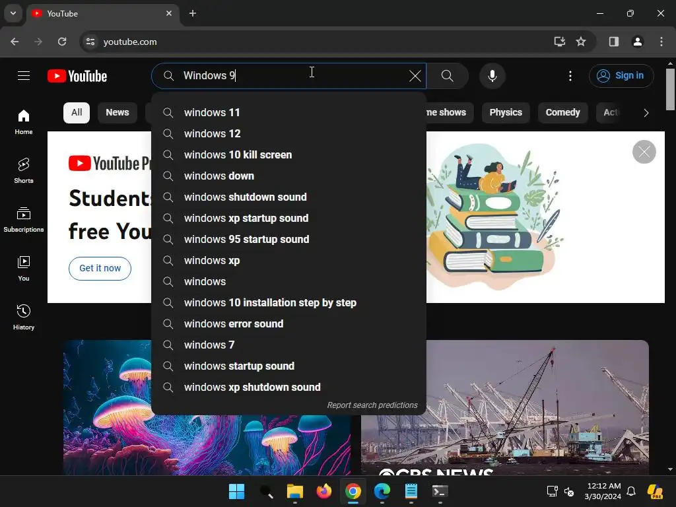Select the Comedy filter chip

pyautogui.click(x=562, y=112)
